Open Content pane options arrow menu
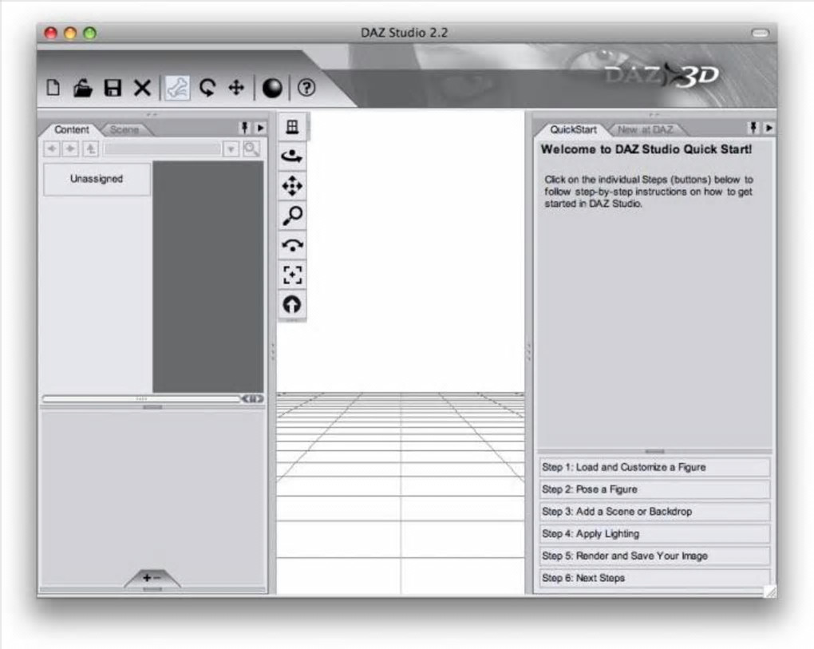This screenshot has width=814, height=649. 261,128
